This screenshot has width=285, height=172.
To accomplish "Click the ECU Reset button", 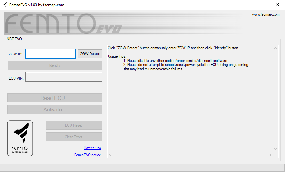I will (74, 125).
